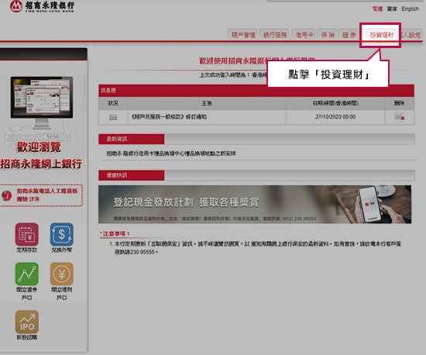This screenshot has height=355, width=426.
Task: Select 繁體 language link
Action: tap(377, 9)
